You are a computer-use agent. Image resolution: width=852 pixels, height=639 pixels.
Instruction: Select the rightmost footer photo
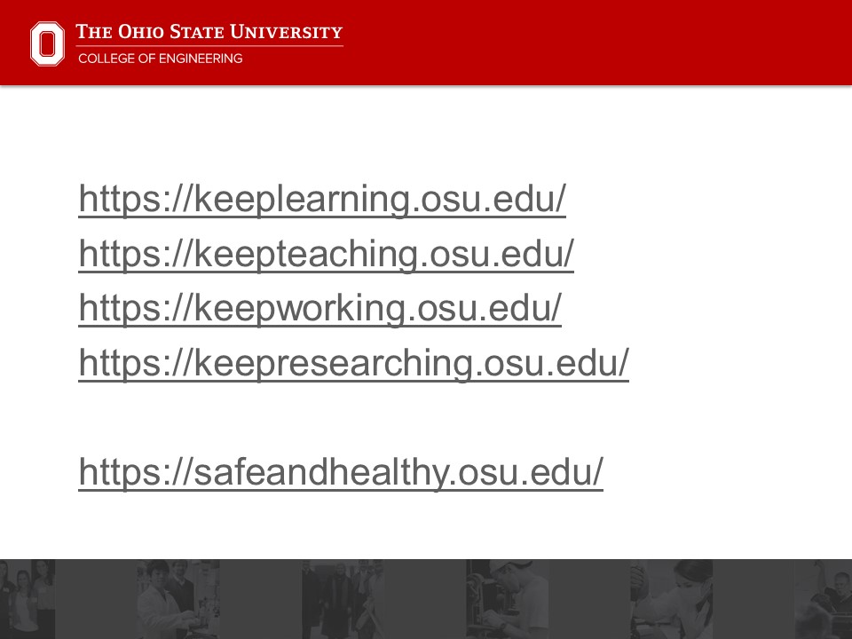(825, 599)
